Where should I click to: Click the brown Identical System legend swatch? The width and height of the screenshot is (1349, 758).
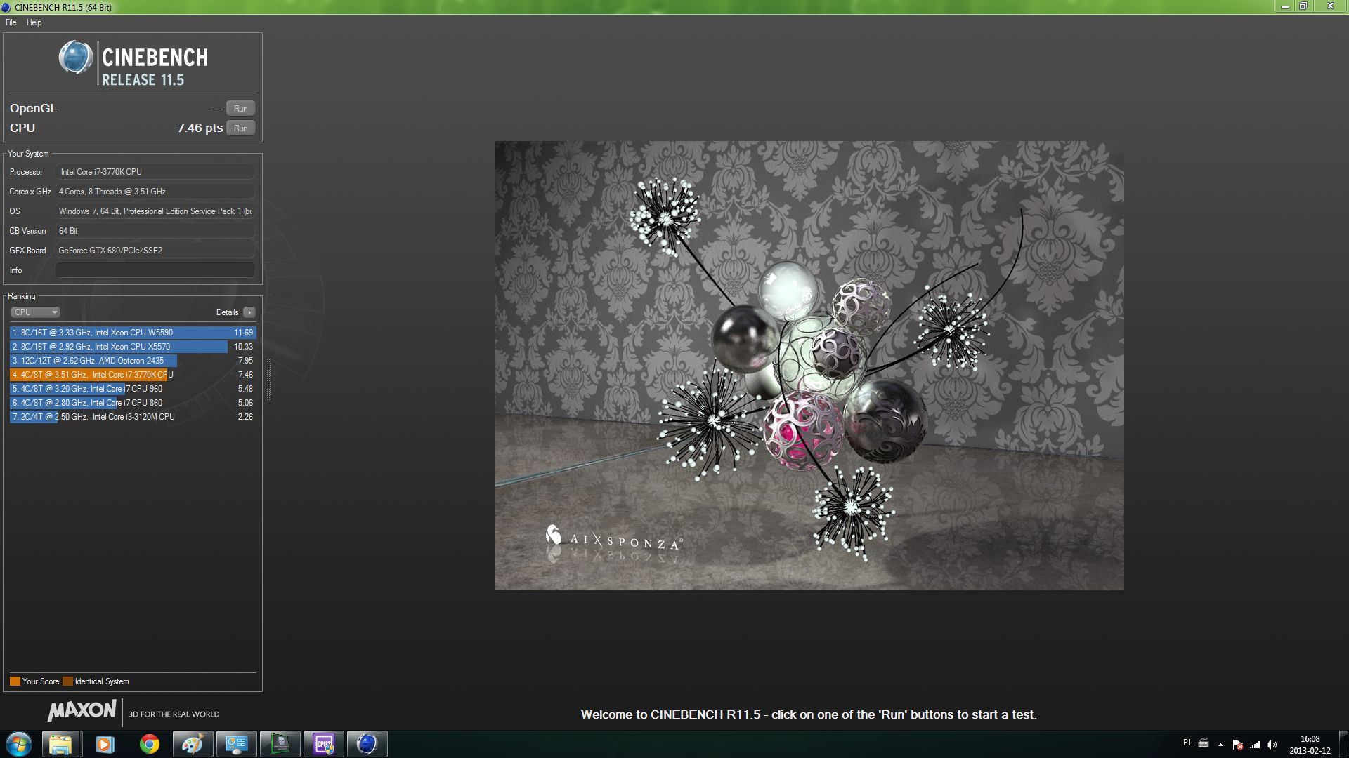67,681
